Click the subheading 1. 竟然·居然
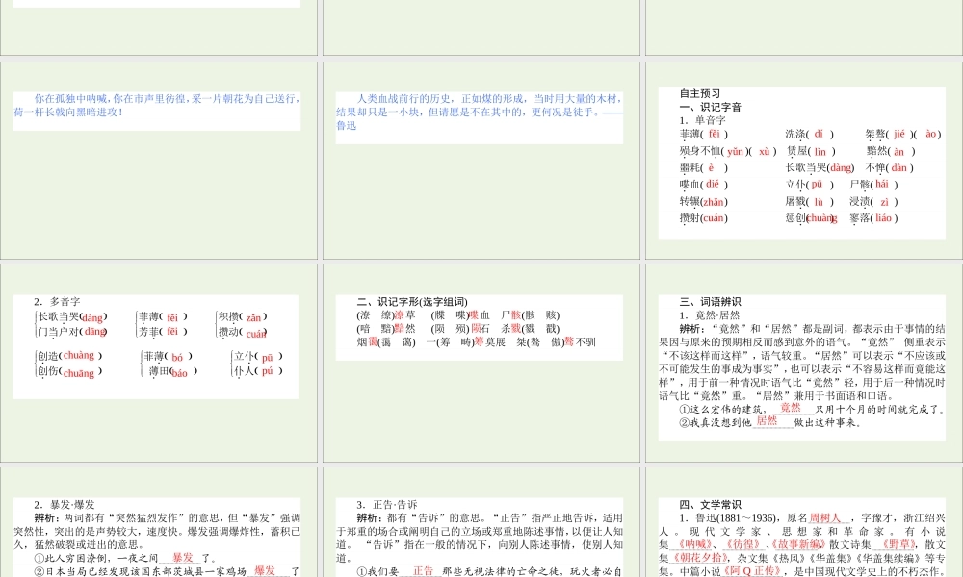Viewport: 963px width, 577px height. point(710,315)
